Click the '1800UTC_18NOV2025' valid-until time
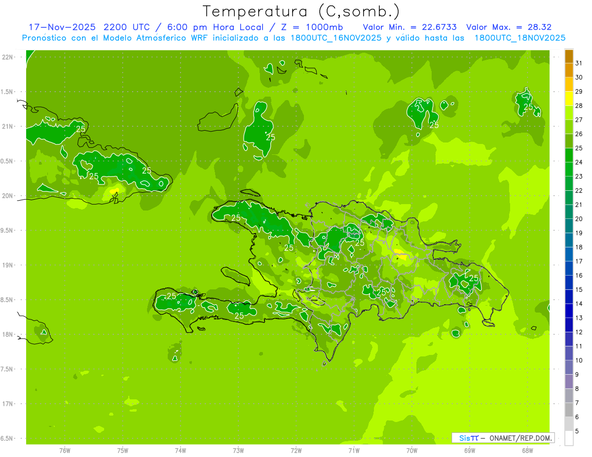The image size is (592, 457). coord(519,38)
